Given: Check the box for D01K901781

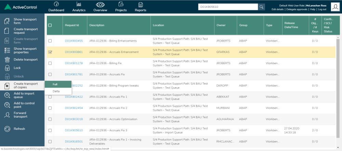Looking at the screenshot, I should [50, 74].
